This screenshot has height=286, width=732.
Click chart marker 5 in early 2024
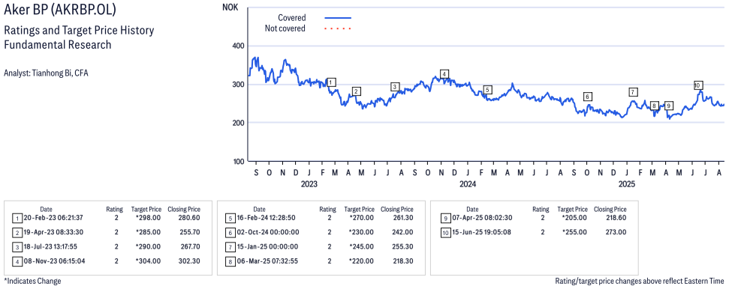point(487,90)
